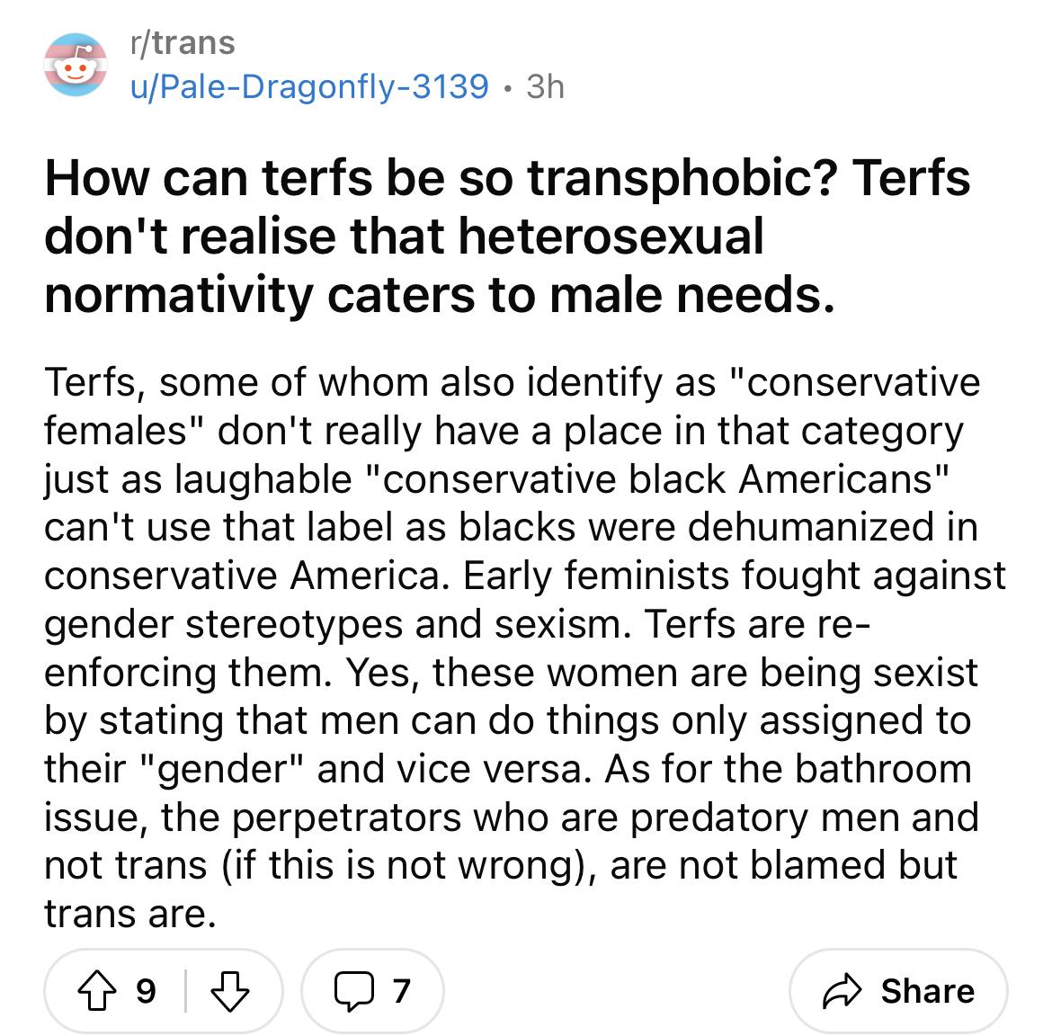Click "normativity caters to male needs" title line
This screenshot has width=1052, height=1036.
pyautogui.click(x=440, y=293)
